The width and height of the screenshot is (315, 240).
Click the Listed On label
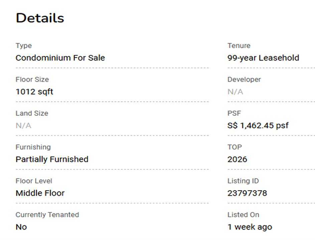click(x=243, y=215)
